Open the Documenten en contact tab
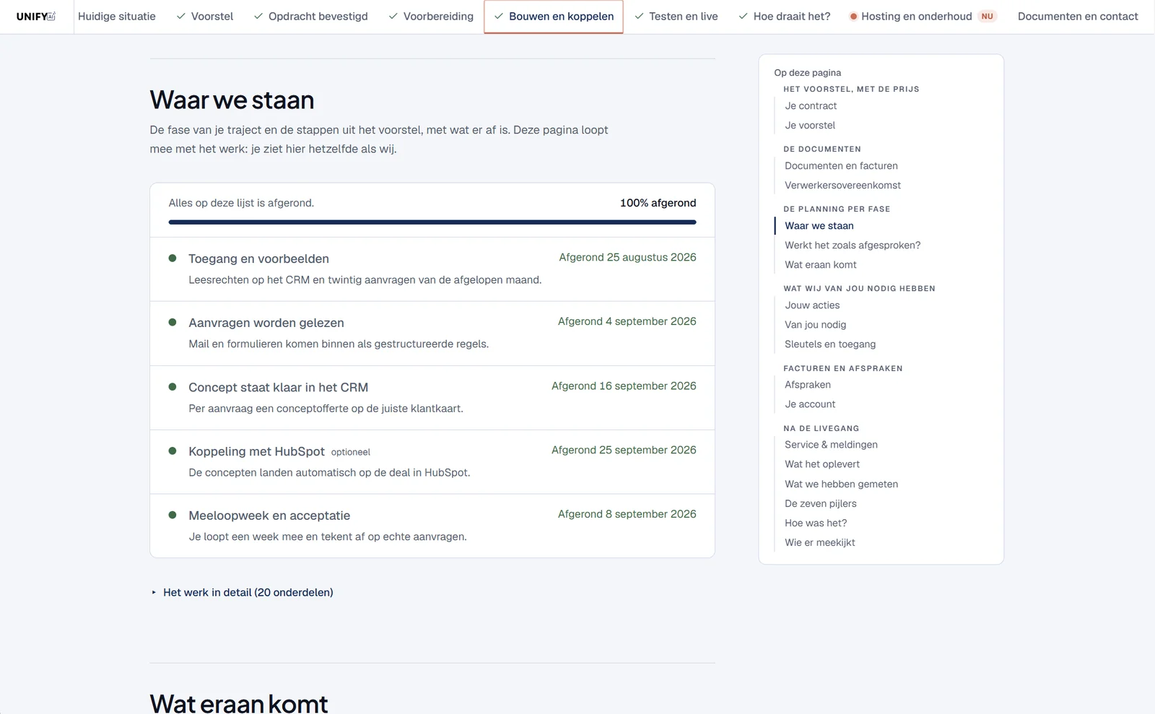1155x714 pixels. pyautogui.click(x=1078, y=16)
